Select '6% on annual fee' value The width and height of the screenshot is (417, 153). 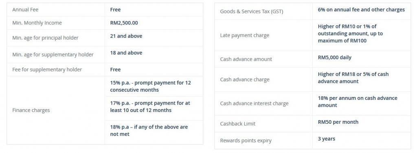point(361,10)
